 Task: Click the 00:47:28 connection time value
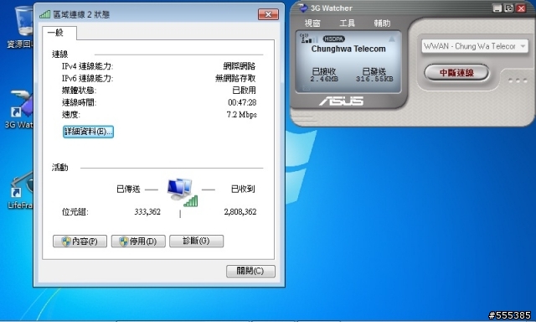click(x=242, y=102)
